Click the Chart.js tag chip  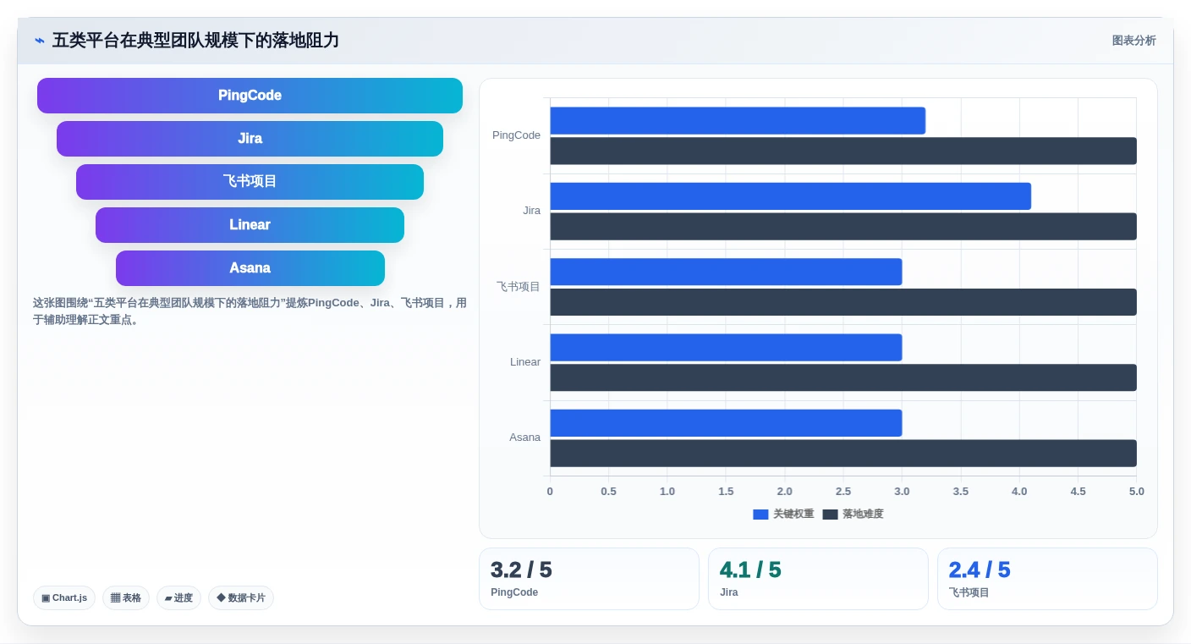point(64,598)
